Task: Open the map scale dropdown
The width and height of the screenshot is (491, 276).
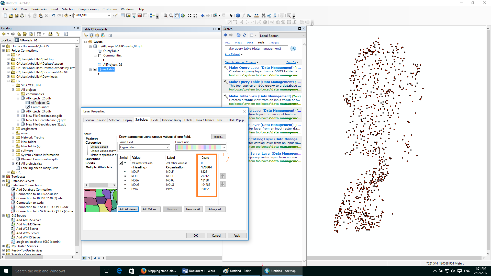Action: click(x=109, y=16)
